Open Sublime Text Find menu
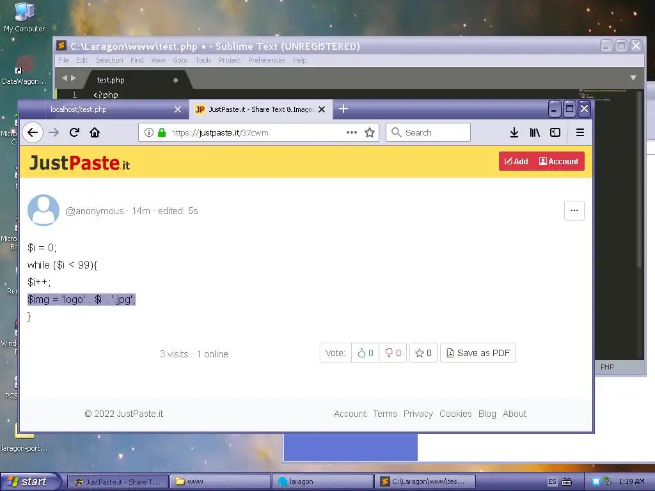Viewport: 655px width, 491px height. tap(137, 60)
